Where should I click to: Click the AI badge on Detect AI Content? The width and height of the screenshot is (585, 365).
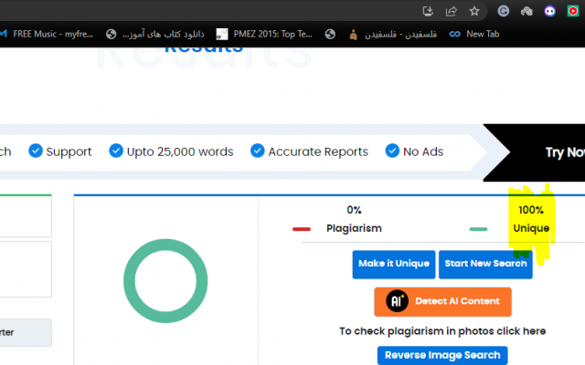click(397, 301)
